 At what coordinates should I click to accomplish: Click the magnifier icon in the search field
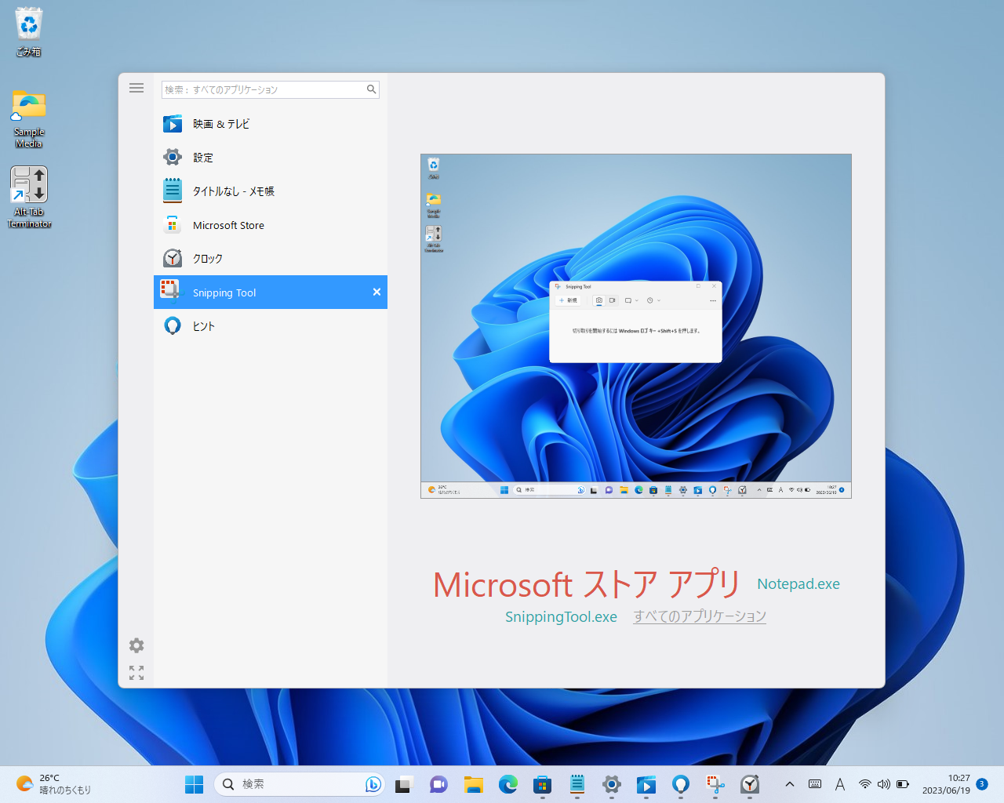tap(370, 89)
